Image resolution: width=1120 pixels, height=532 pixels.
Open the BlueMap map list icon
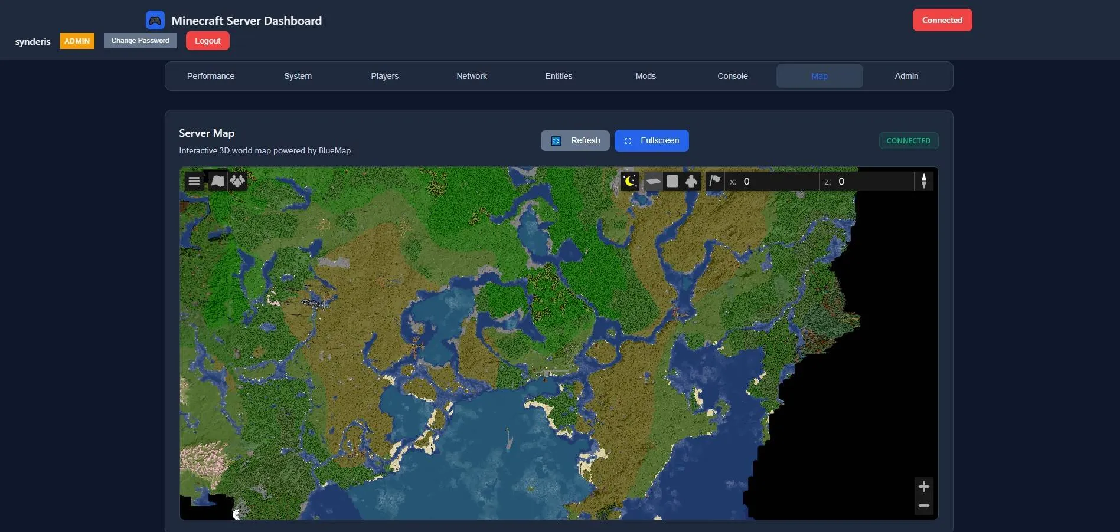click(x=218, y=181)
